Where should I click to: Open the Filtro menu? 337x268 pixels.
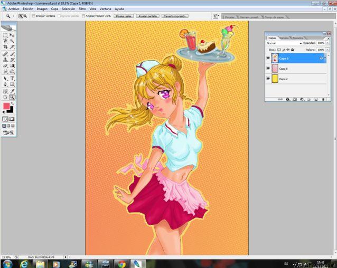click(82, 9)
